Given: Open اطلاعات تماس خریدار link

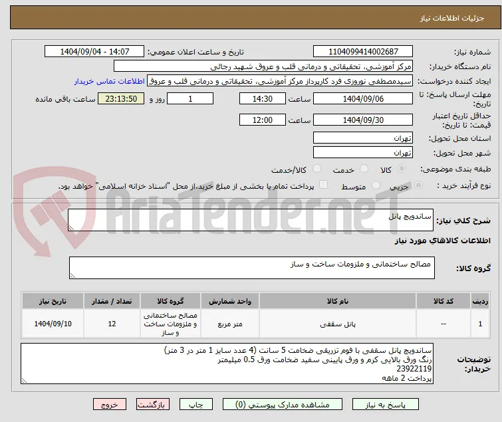Looking at the screenshot, I should tap(110, 81).
